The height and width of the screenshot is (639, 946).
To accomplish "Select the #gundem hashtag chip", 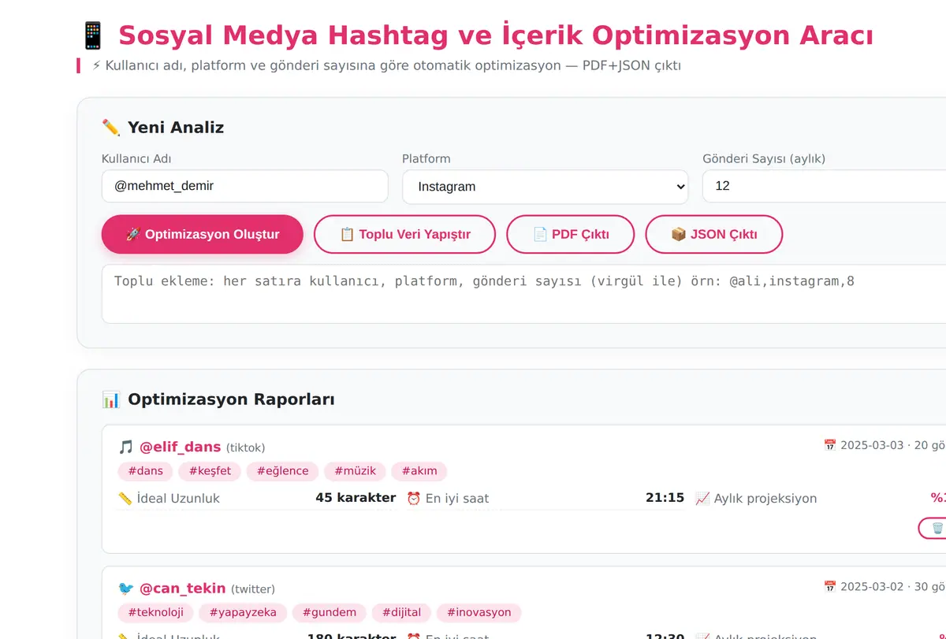I will coord(330,612).
